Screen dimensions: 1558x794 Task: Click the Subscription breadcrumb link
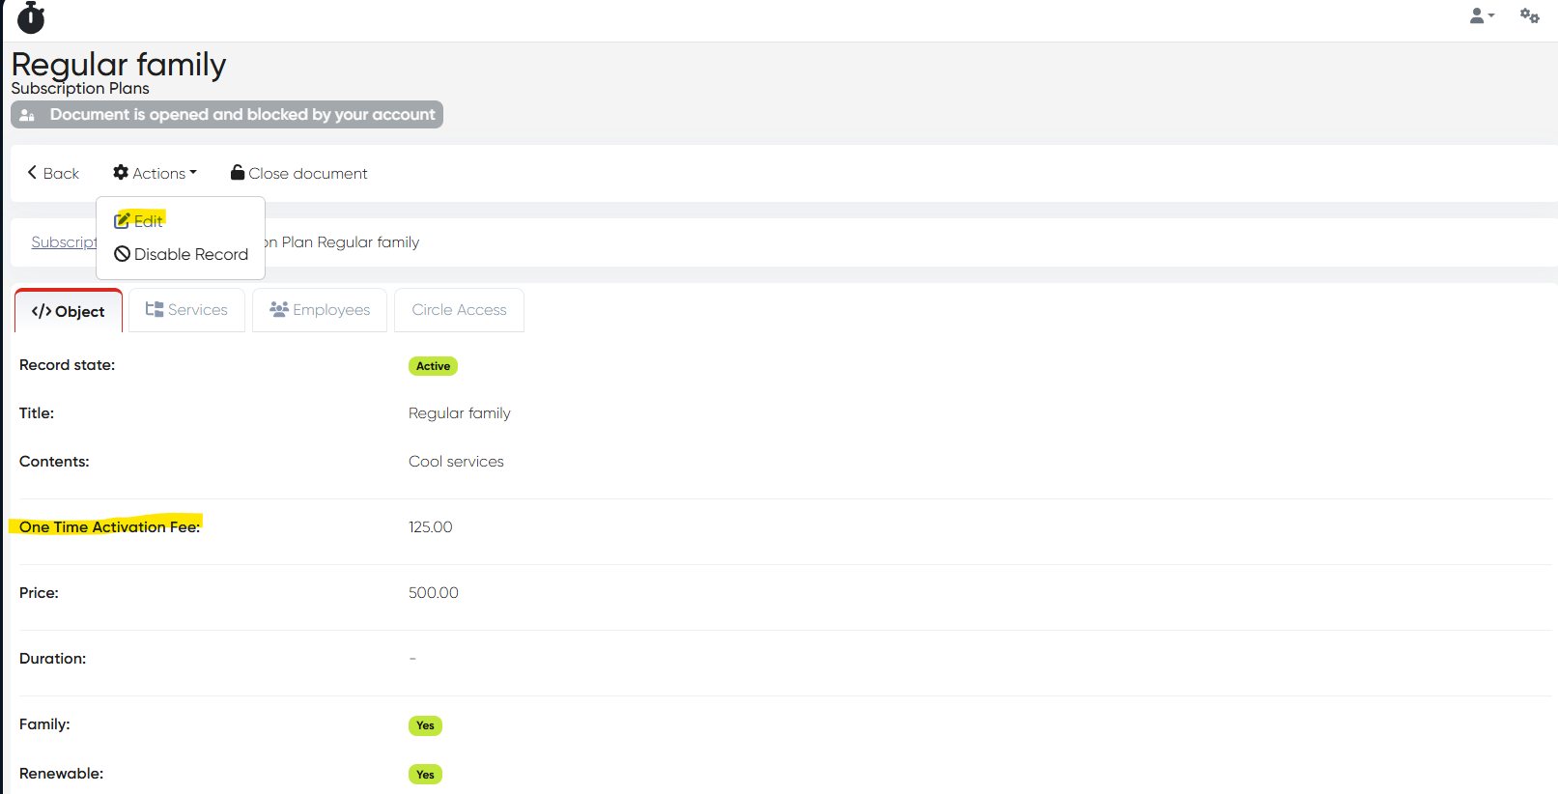tap(64, 242)
